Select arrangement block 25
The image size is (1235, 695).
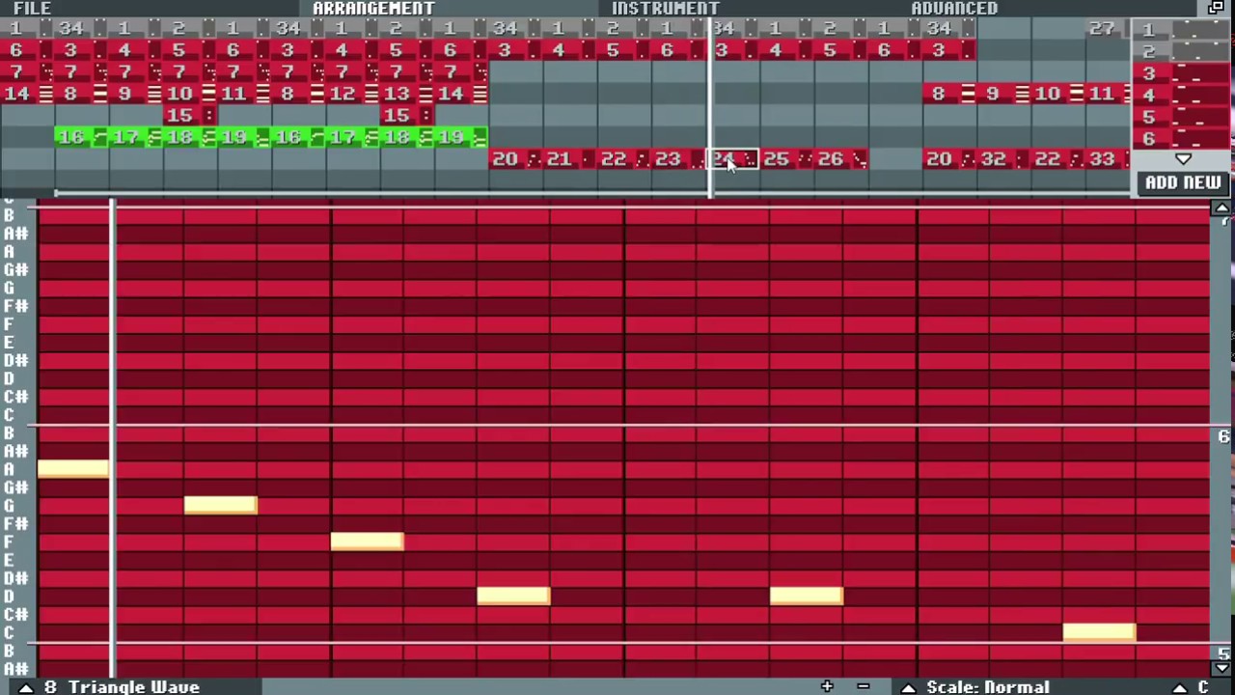[x=787, y=159]
